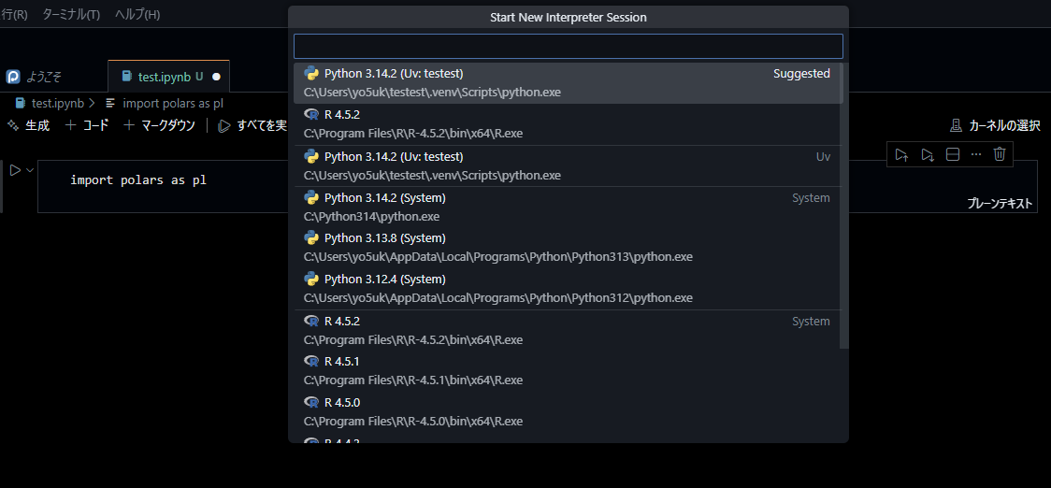Open more cell actions ellipsis
The height and width of the screenshot is (488, 1051).
pyautogui.click(x=976, y=154)
